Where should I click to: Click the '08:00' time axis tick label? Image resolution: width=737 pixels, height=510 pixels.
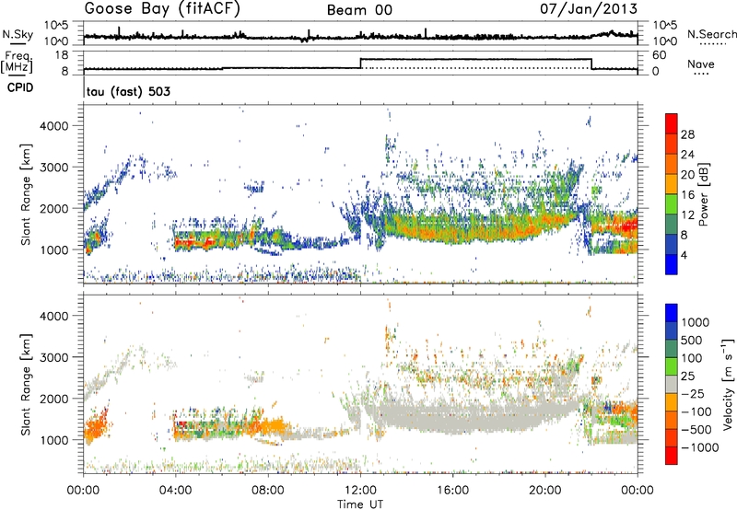point(268,491)
